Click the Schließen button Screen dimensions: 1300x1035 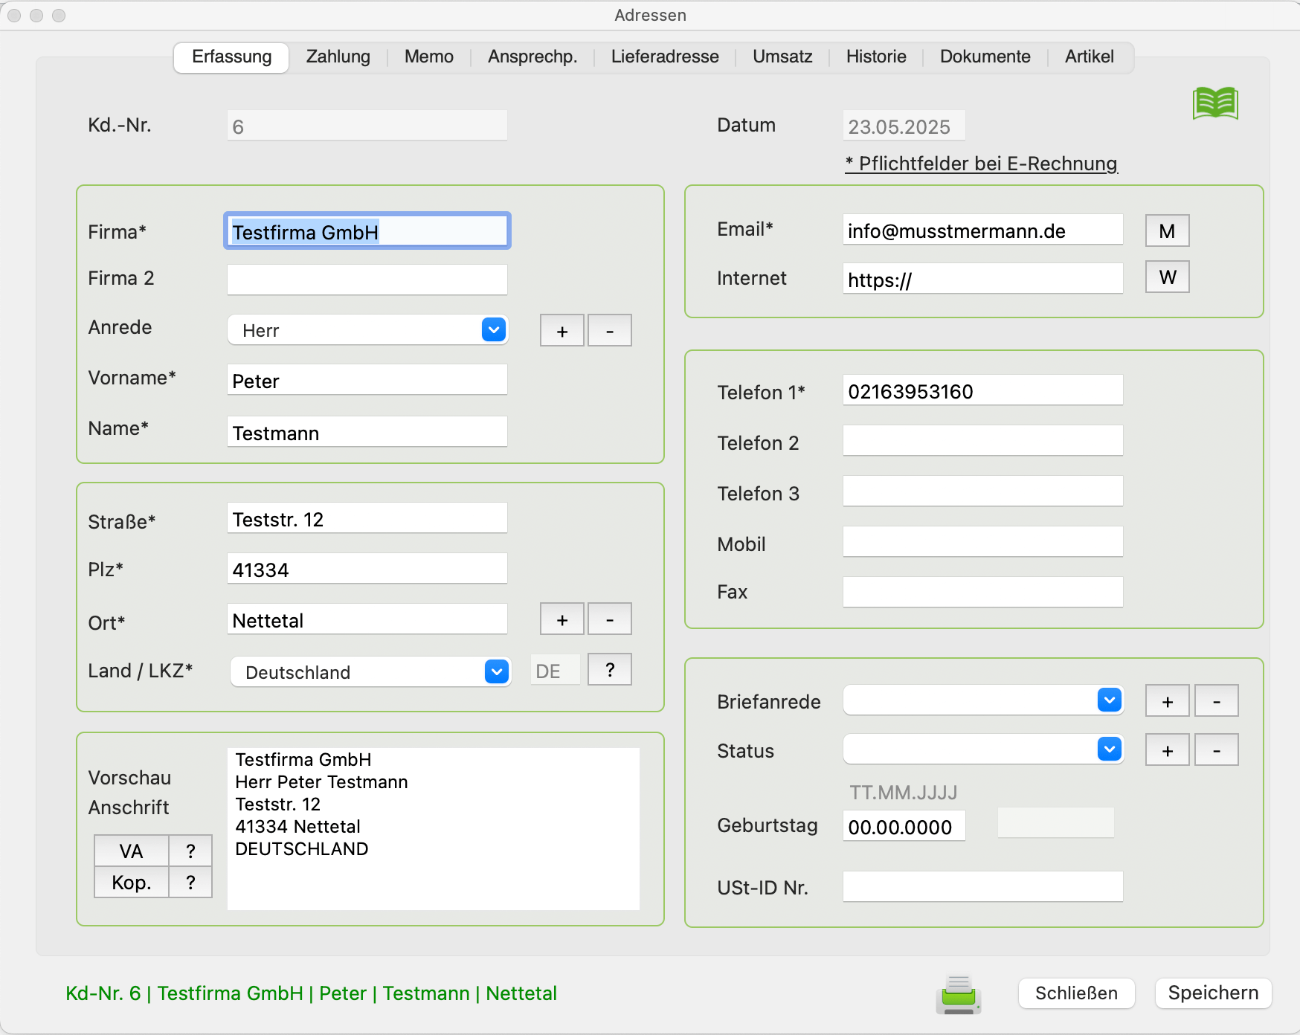point(1076,993)
